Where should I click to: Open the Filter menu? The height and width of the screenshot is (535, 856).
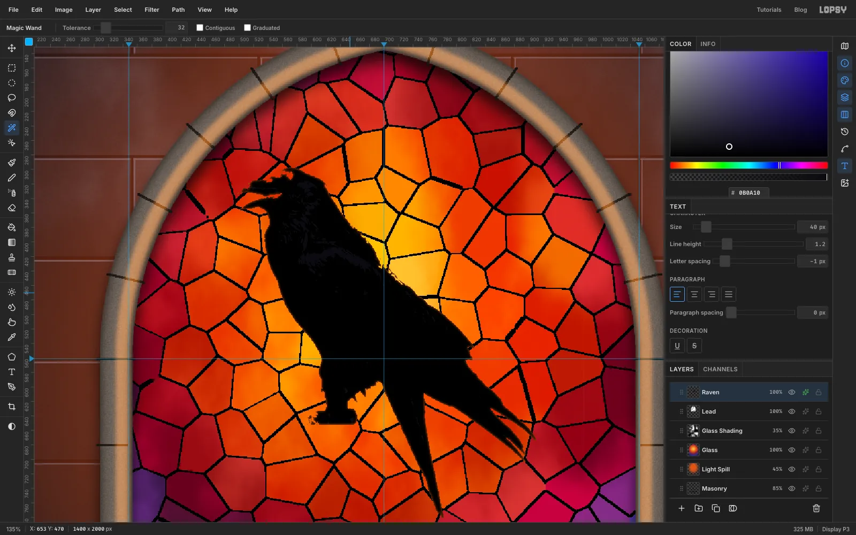tap(152, 10)
